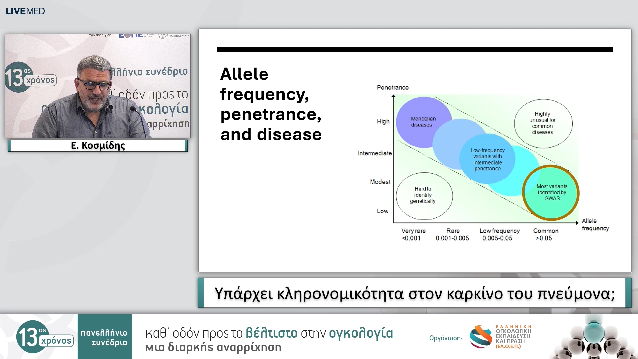Viewport: 638px width, 359px height.
Task: Click the speaker video thumbnail
Action: (x=98, y=86)
